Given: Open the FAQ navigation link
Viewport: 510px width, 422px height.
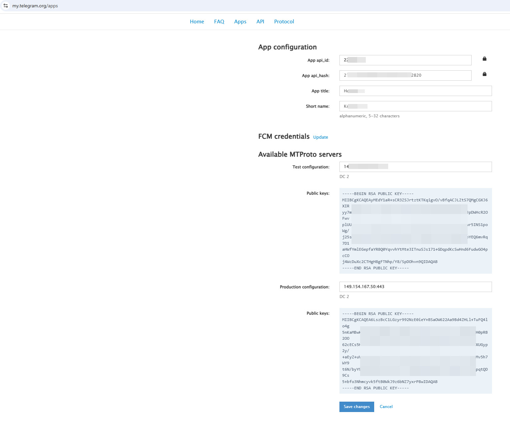Looking at the screenshot, I should (x=219, y=22).
